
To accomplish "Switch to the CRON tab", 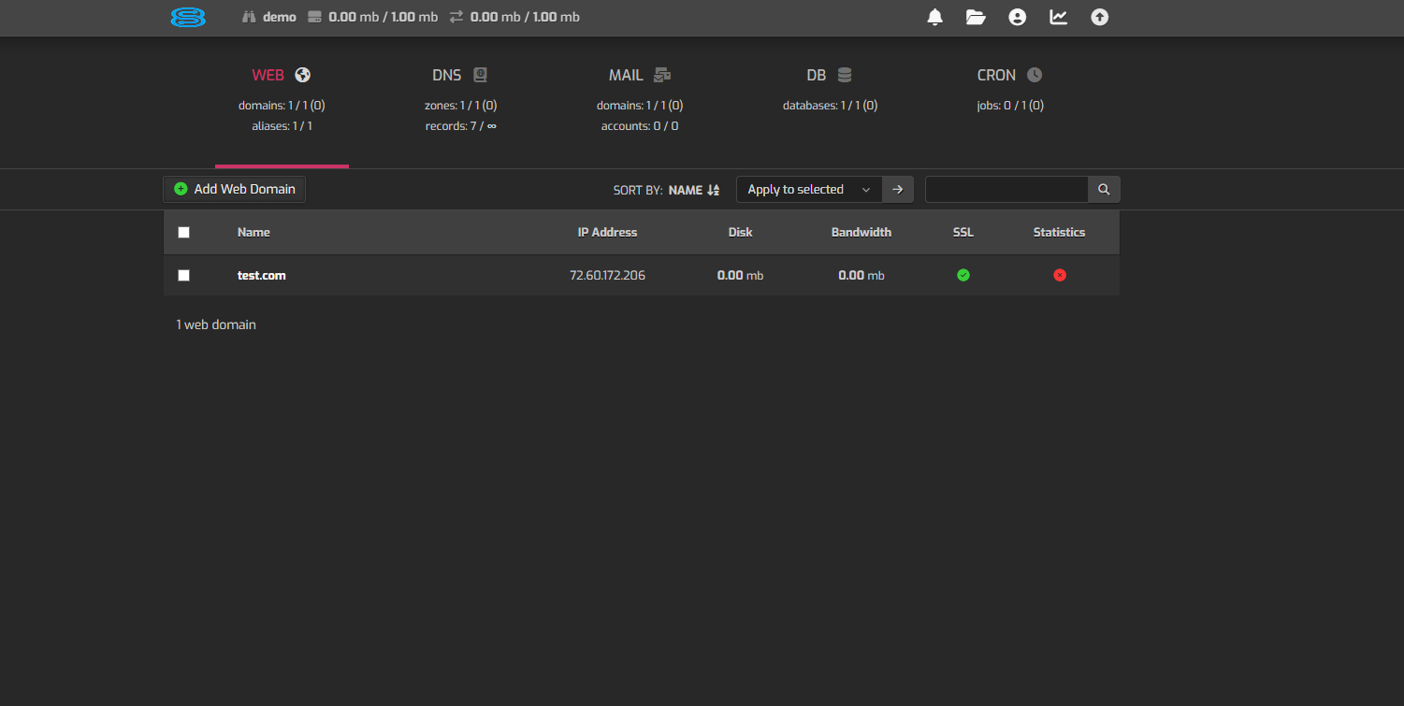I will 1010,75.
